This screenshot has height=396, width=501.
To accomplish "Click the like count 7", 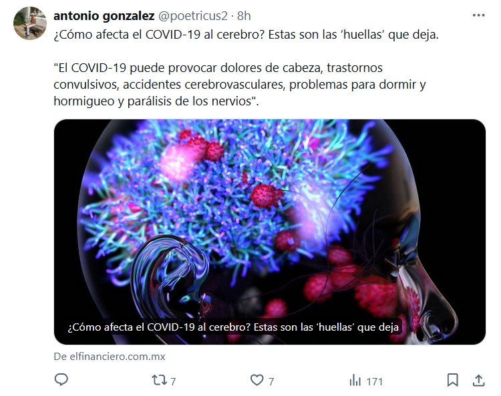I will tap(271, 381).
